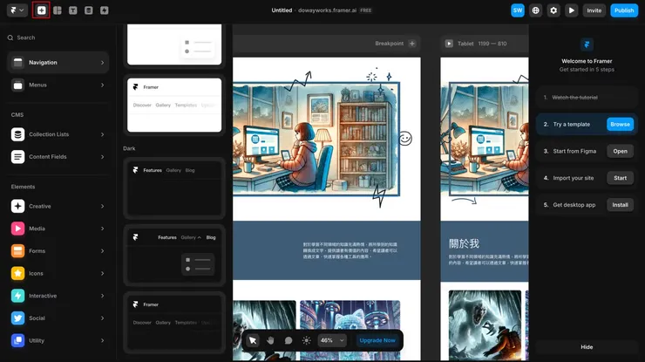Screen dimensions: 645x362
Task: Select the Layout tool icon in toolbar
Action: click(58, 10)
